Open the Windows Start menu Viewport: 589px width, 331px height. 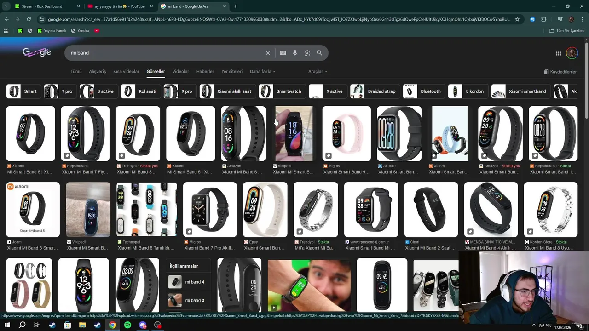(x=7, y=325)
